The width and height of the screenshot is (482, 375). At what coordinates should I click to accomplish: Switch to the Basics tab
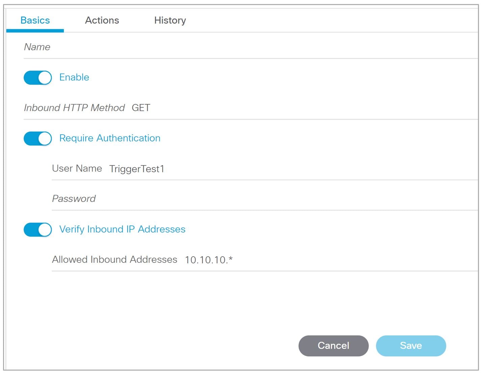pos(35,20)
